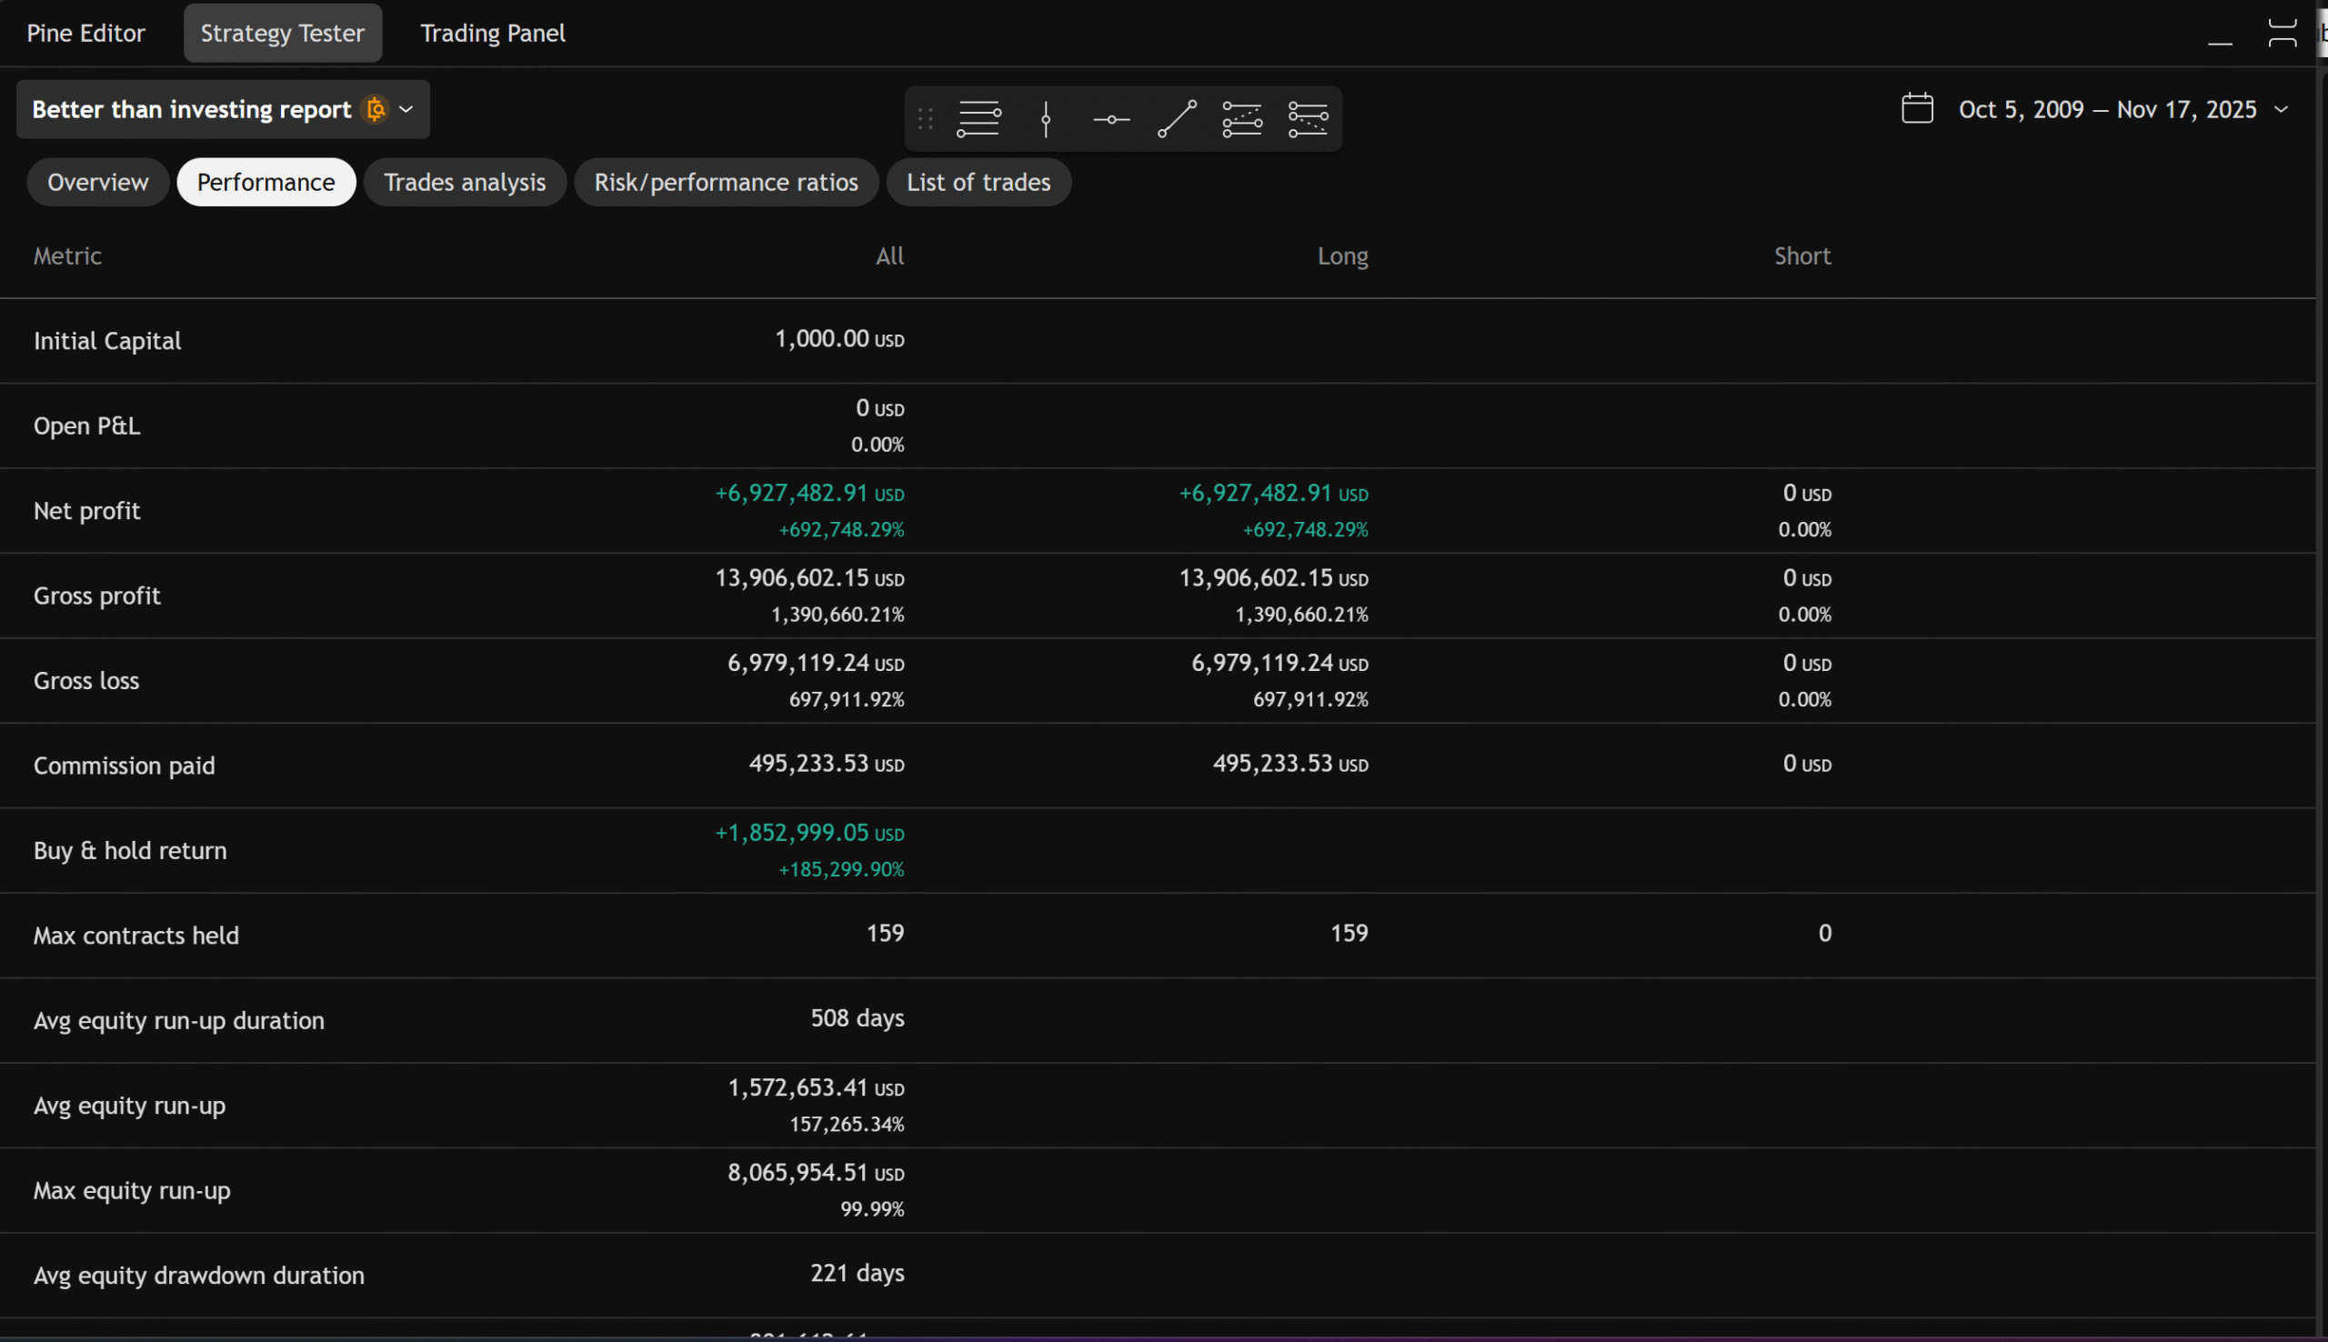Open the Oct 5, 2009 — Nov 17, 2025 range

(2107, 109)
